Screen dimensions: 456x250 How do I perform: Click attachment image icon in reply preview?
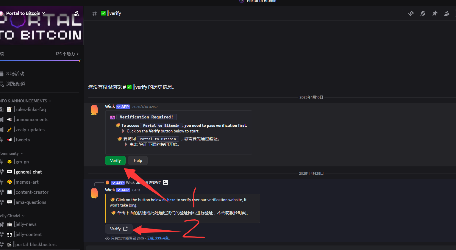pyautogui.click(x=165, y=182)
